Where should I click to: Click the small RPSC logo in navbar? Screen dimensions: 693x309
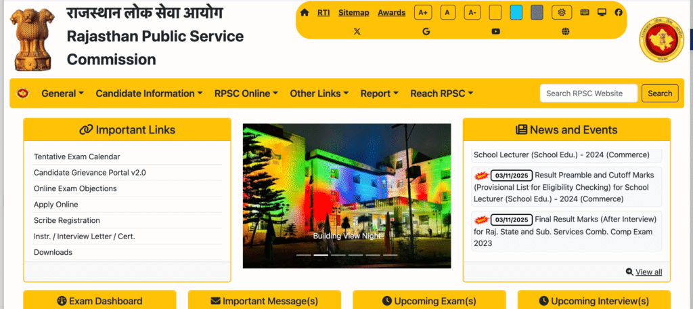tap(23, 94)
